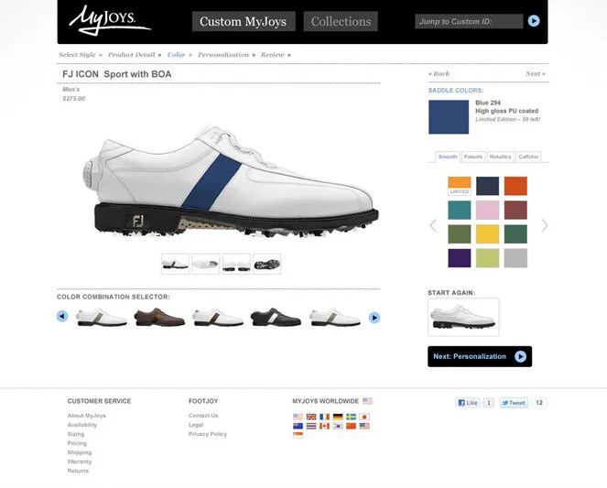Focus the Jump to Custom ID field

pos(469,21)
